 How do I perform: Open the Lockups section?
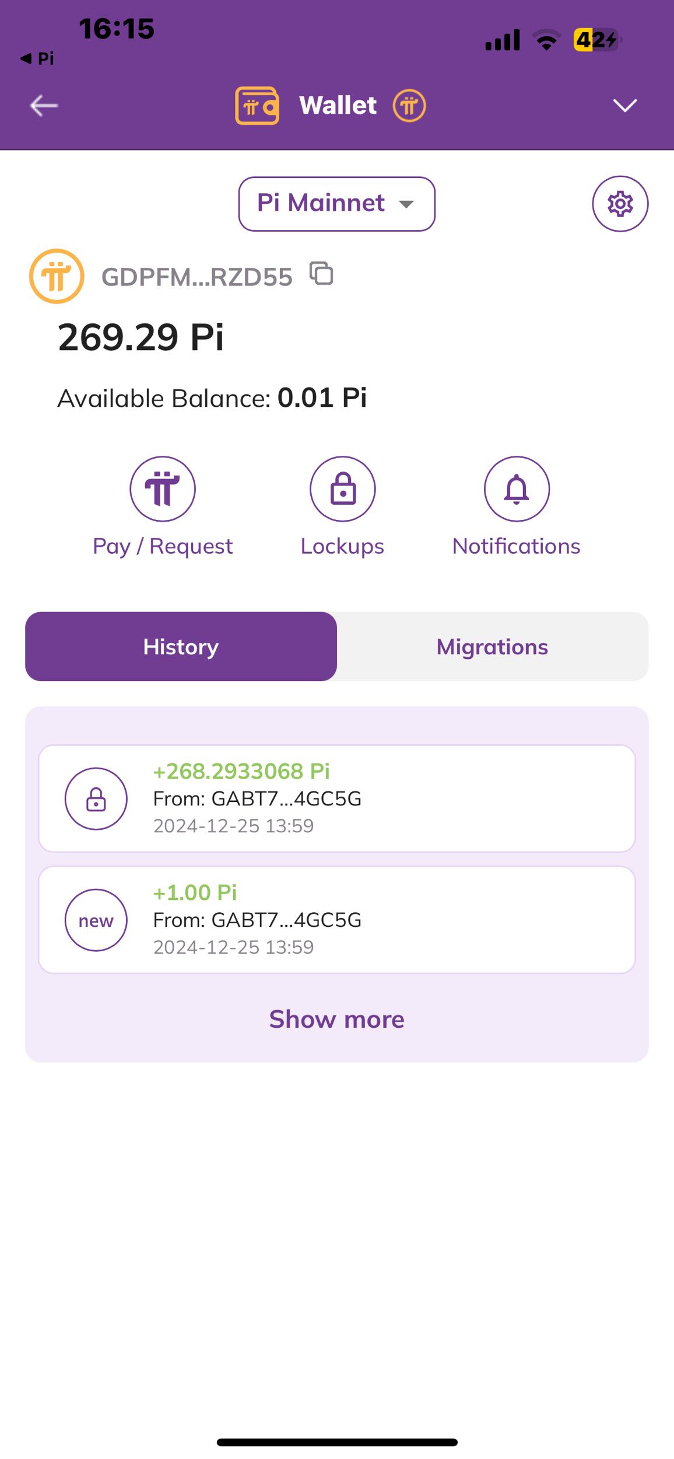[x=342, y=489]
